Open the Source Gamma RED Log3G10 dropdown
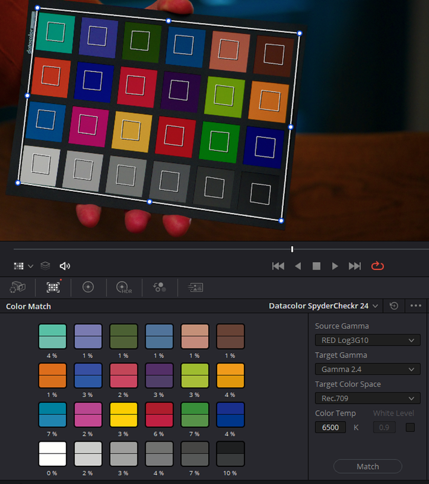Viewport: 429px width, 484px height. (367, 340)
